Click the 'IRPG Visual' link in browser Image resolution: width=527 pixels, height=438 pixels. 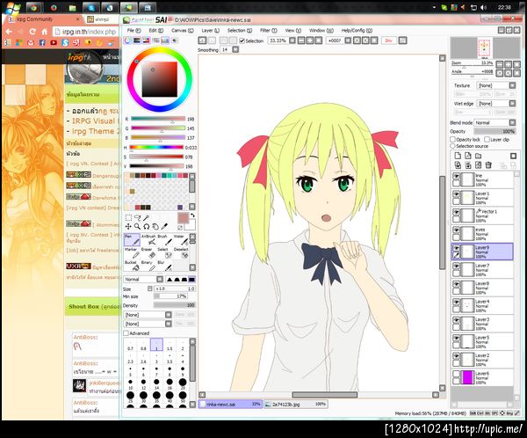pos(93,120)
